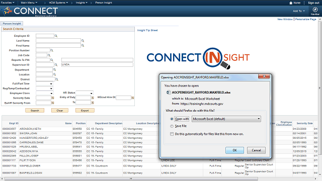Select the Person Insight tab

12,24
